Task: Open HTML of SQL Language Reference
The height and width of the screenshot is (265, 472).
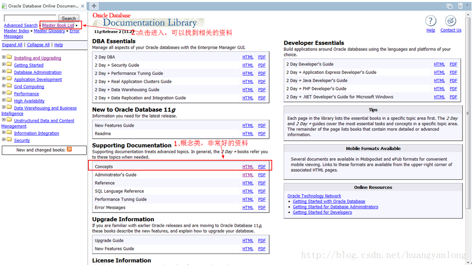Action: (248, 191)
